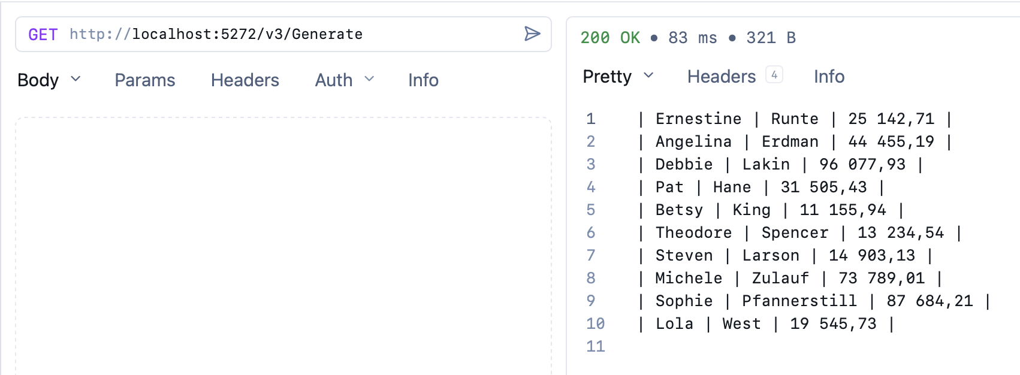Click the send request arrow icon

pos(532,34)
